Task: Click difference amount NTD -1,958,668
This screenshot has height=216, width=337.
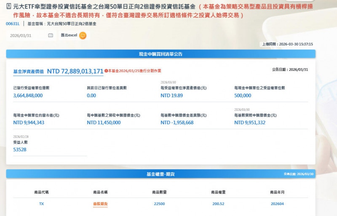Action: pyautogui.click(x=177, y=123)
